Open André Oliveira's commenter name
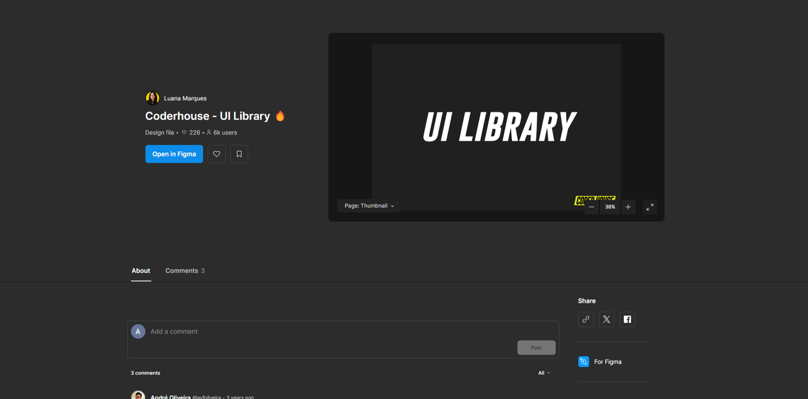 pos(170,397)
